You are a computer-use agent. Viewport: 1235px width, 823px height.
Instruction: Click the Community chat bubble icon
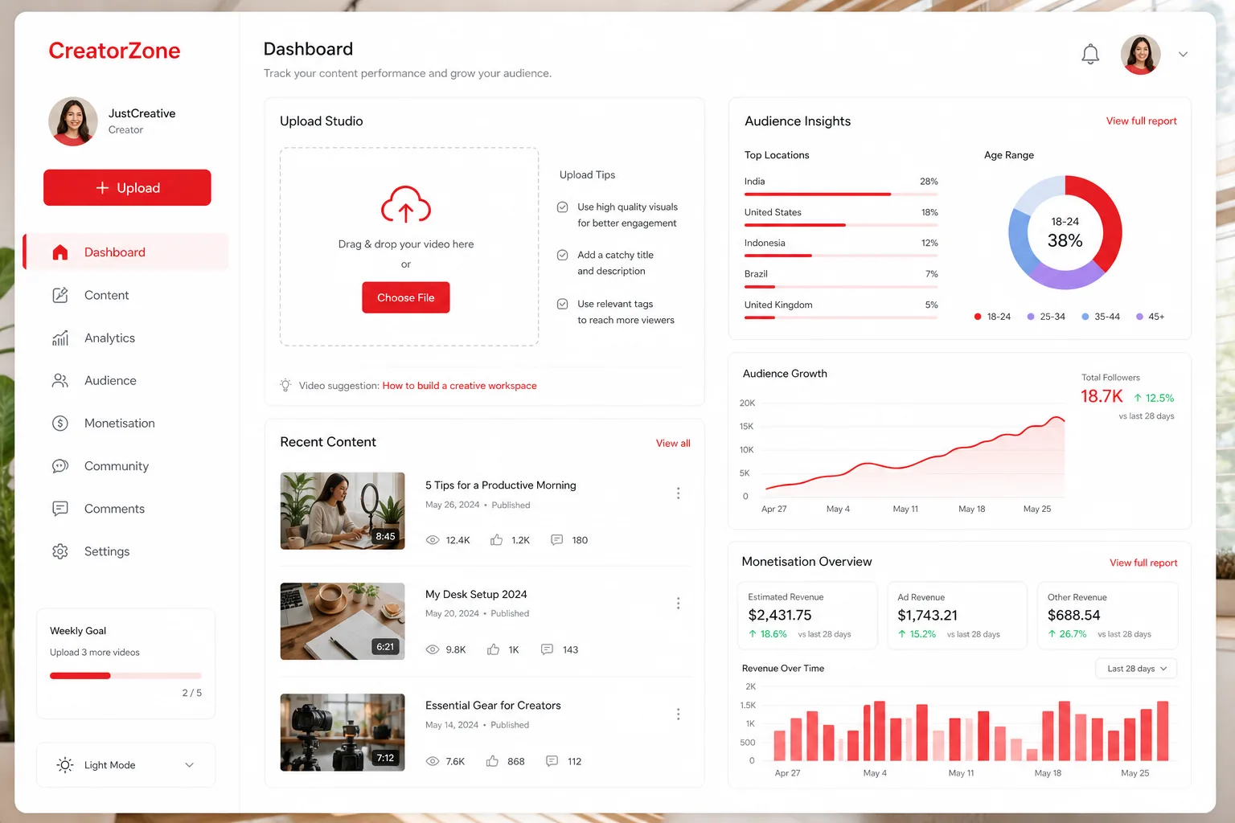[x=60, y=466]
